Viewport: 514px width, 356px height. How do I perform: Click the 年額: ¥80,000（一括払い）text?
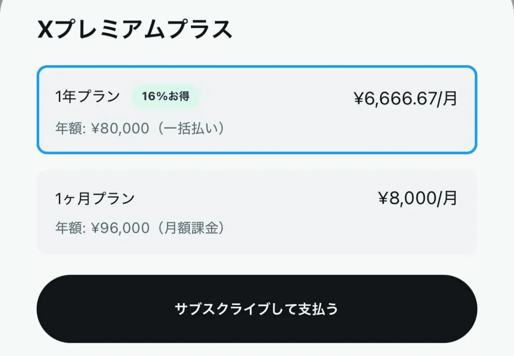[x=140, y=128]
